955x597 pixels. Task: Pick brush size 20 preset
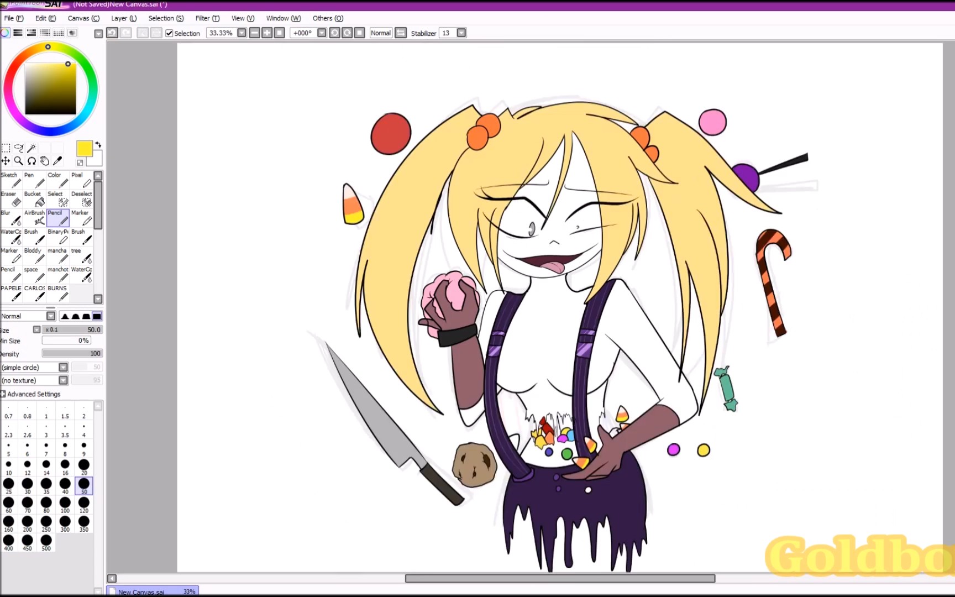tap(84, 467)
